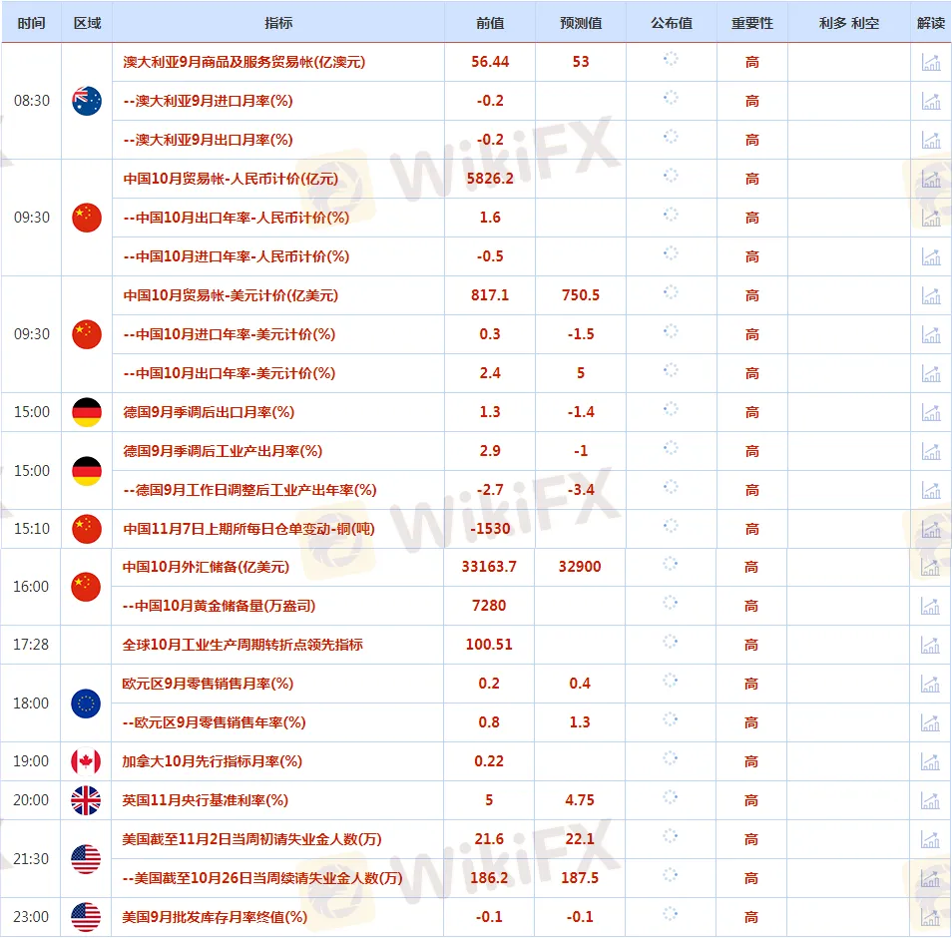952x938 pixels.
Task: Open indicator 全球10月工业生产周期转折点领先指标
Action: pyautogui.click(x=242, y=645)
